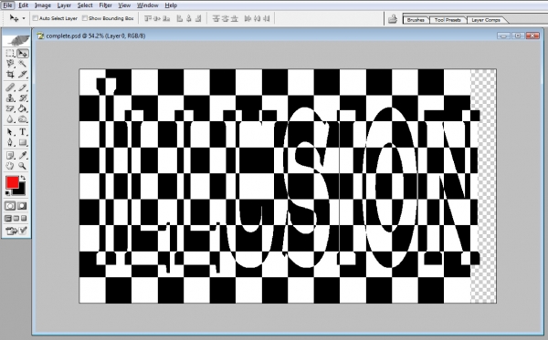Click the red foreground color swatch
Viewport: 548px width, 340px height.
click(x=12, y=182)
